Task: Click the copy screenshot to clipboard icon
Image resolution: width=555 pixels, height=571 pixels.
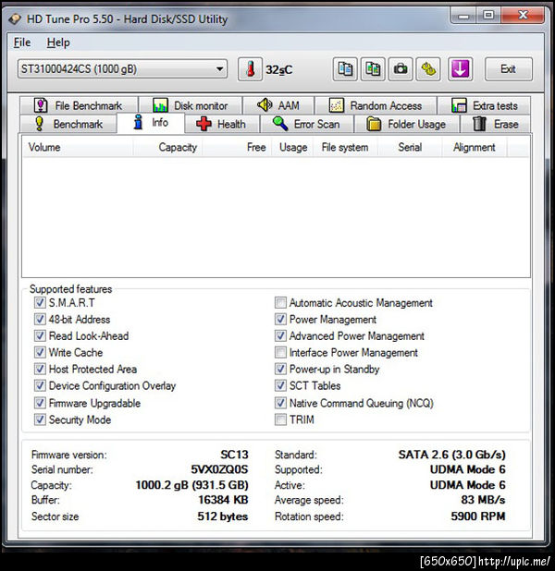Action: [x=373, y=68]
